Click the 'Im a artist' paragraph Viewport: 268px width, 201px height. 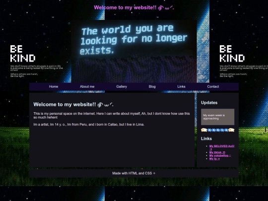coord(89,125)
